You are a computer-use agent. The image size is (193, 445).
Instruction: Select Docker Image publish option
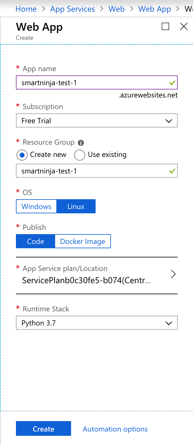click(83, 242)
